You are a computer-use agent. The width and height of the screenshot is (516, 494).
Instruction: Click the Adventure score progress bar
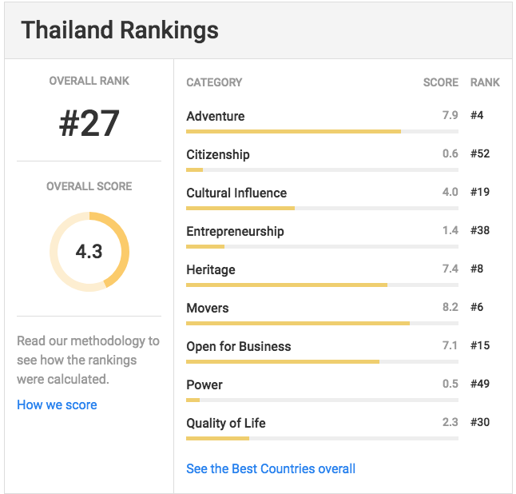click(x=322, y=131)
